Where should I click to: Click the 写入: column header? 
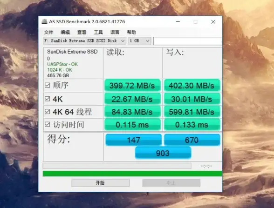175,52
